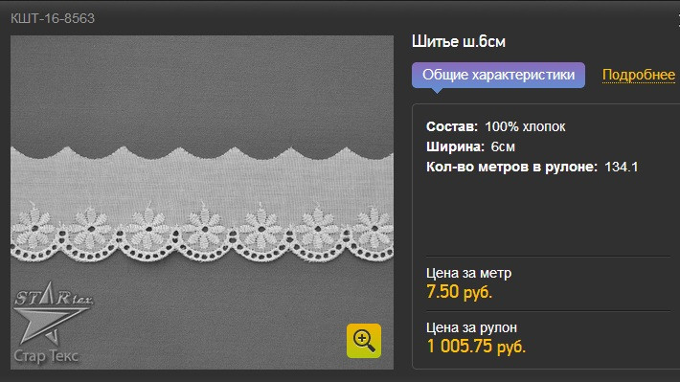Click the Ширина 6см line
This screenshot has width=680, height=382.
[x=470, y=146]
